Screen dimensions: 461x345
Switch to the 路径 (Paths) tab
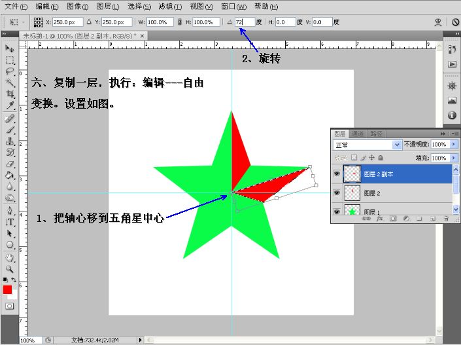point(376,134)
